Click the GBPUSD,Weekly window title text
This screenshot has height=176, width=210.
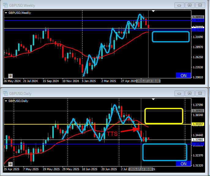click(x=22, y=6)
